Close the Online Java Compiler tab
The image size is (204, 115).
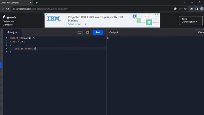point(31,3)
